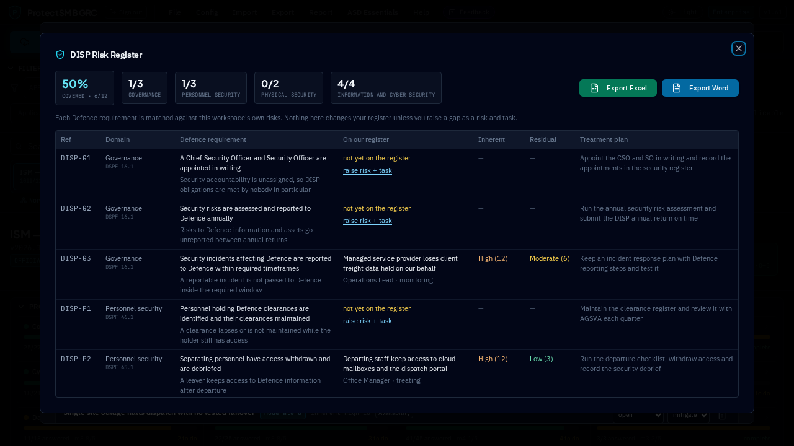Close the DISP Risk Register dialog
This screenshot has height=446, width=794.
tap(738, 48)
